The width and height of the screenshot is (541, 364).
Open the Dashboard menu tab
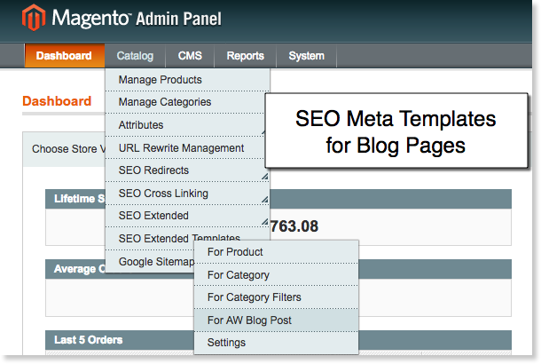coord(65,56)
